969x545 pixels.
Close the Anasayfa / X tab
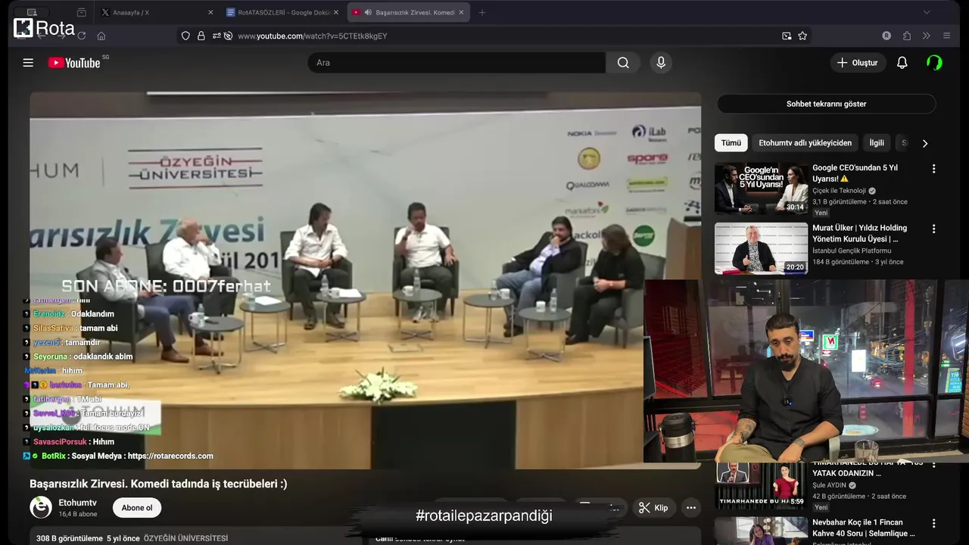(x=210, y=12)
